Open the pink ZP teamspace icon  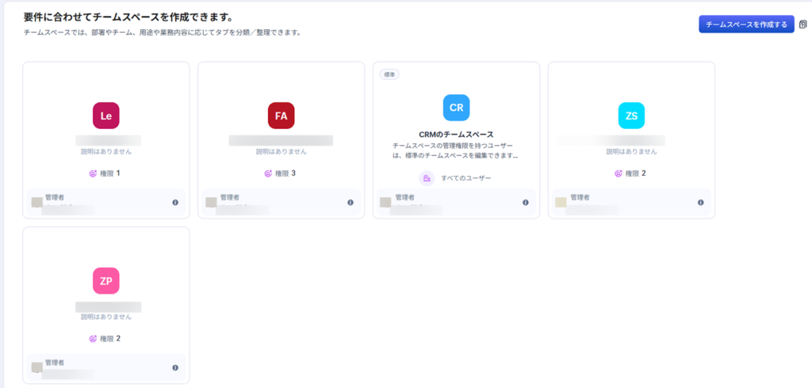tap(106, 280)
